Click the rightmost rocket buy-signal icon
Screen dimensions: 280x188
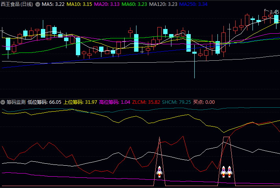pos(230,171)
